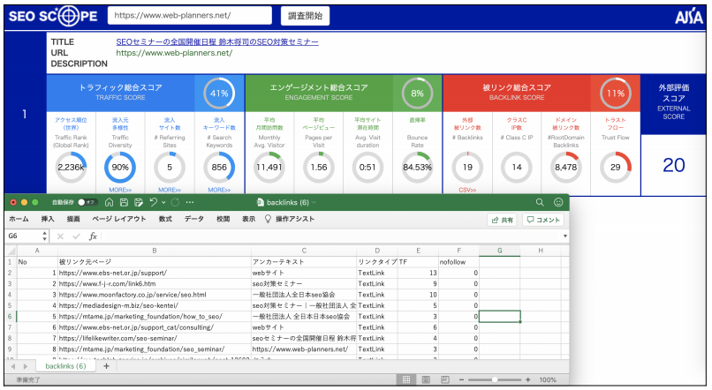The image size is (712, 390).
Task: Expand the formula bar chevron
Action: pyautogui.click(x=564, y=236)
